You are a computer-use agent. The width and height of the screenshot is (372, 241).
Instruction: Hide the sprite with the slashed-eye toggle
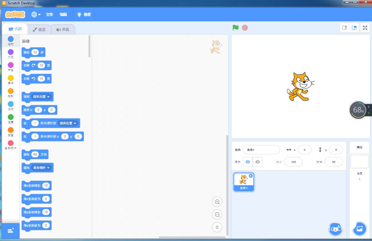point(257,162)
